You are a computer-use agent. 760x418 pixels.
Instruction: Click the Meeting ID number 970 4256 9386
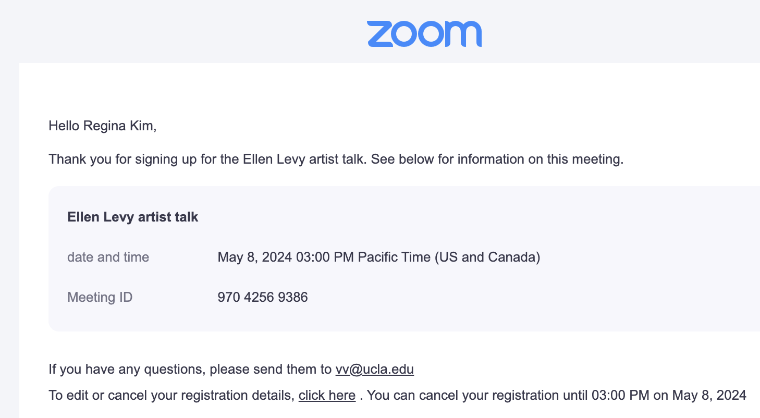(x=263, y=298)
